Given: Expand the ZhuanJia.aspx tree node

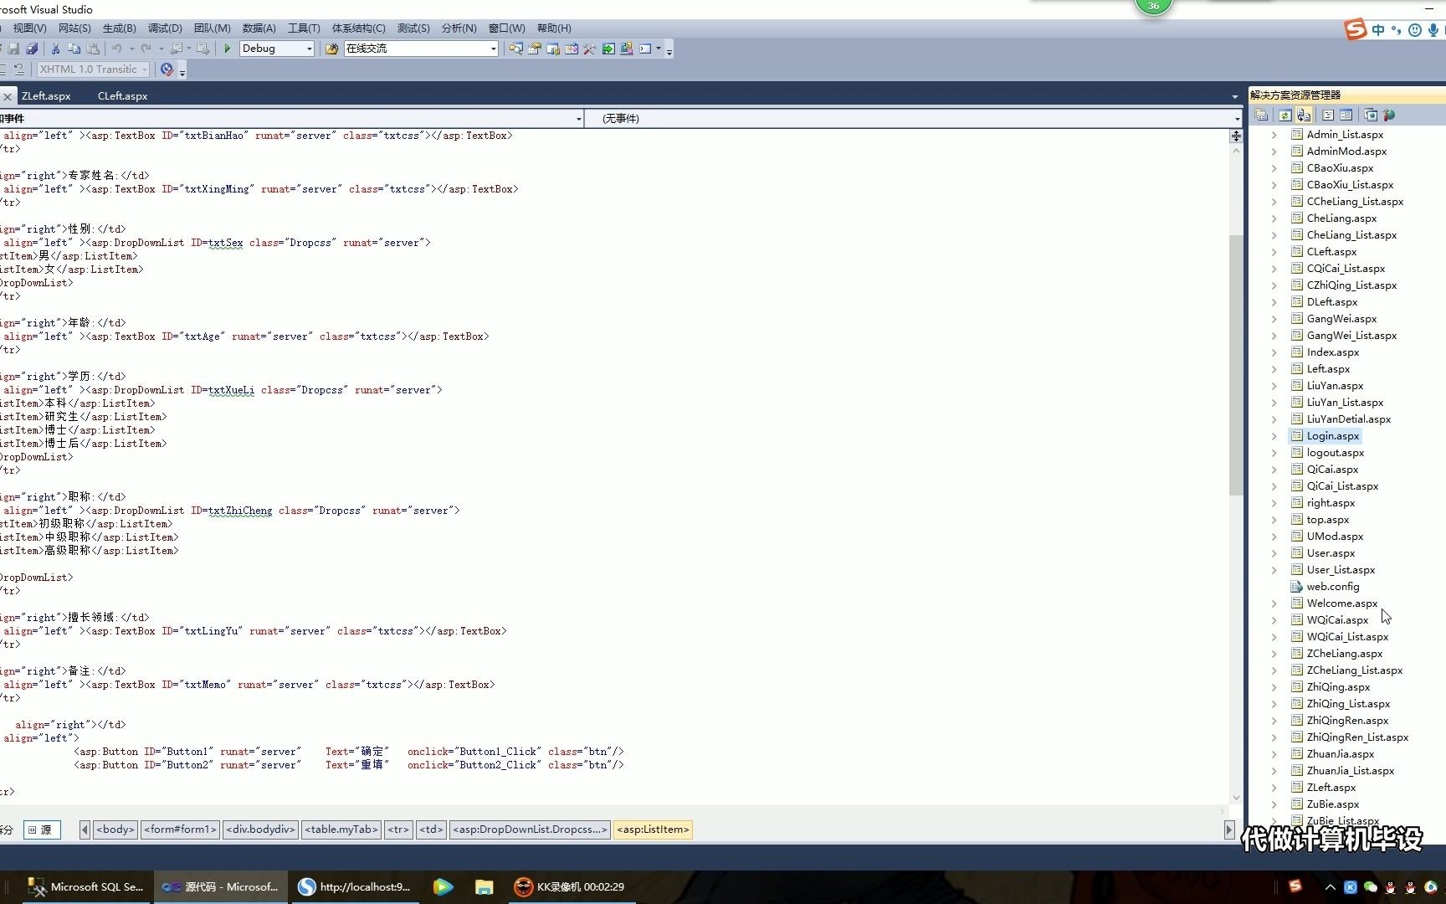Looking at the screenshot, I should [x=1274, y=754].
